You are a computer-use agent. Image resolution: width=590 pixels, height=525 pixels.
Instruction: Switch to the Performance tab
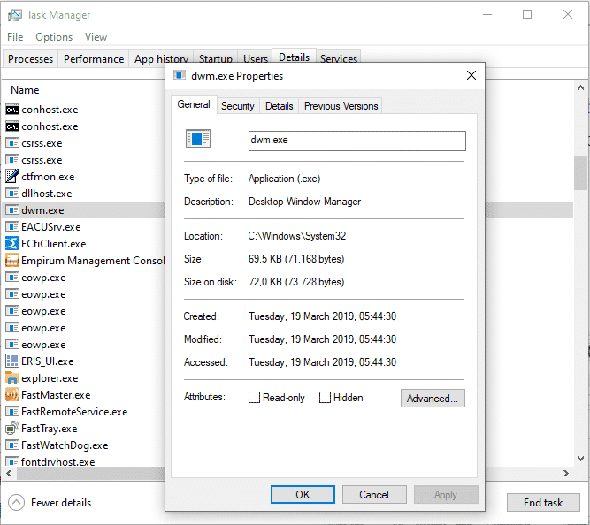[x=94, y=59]
